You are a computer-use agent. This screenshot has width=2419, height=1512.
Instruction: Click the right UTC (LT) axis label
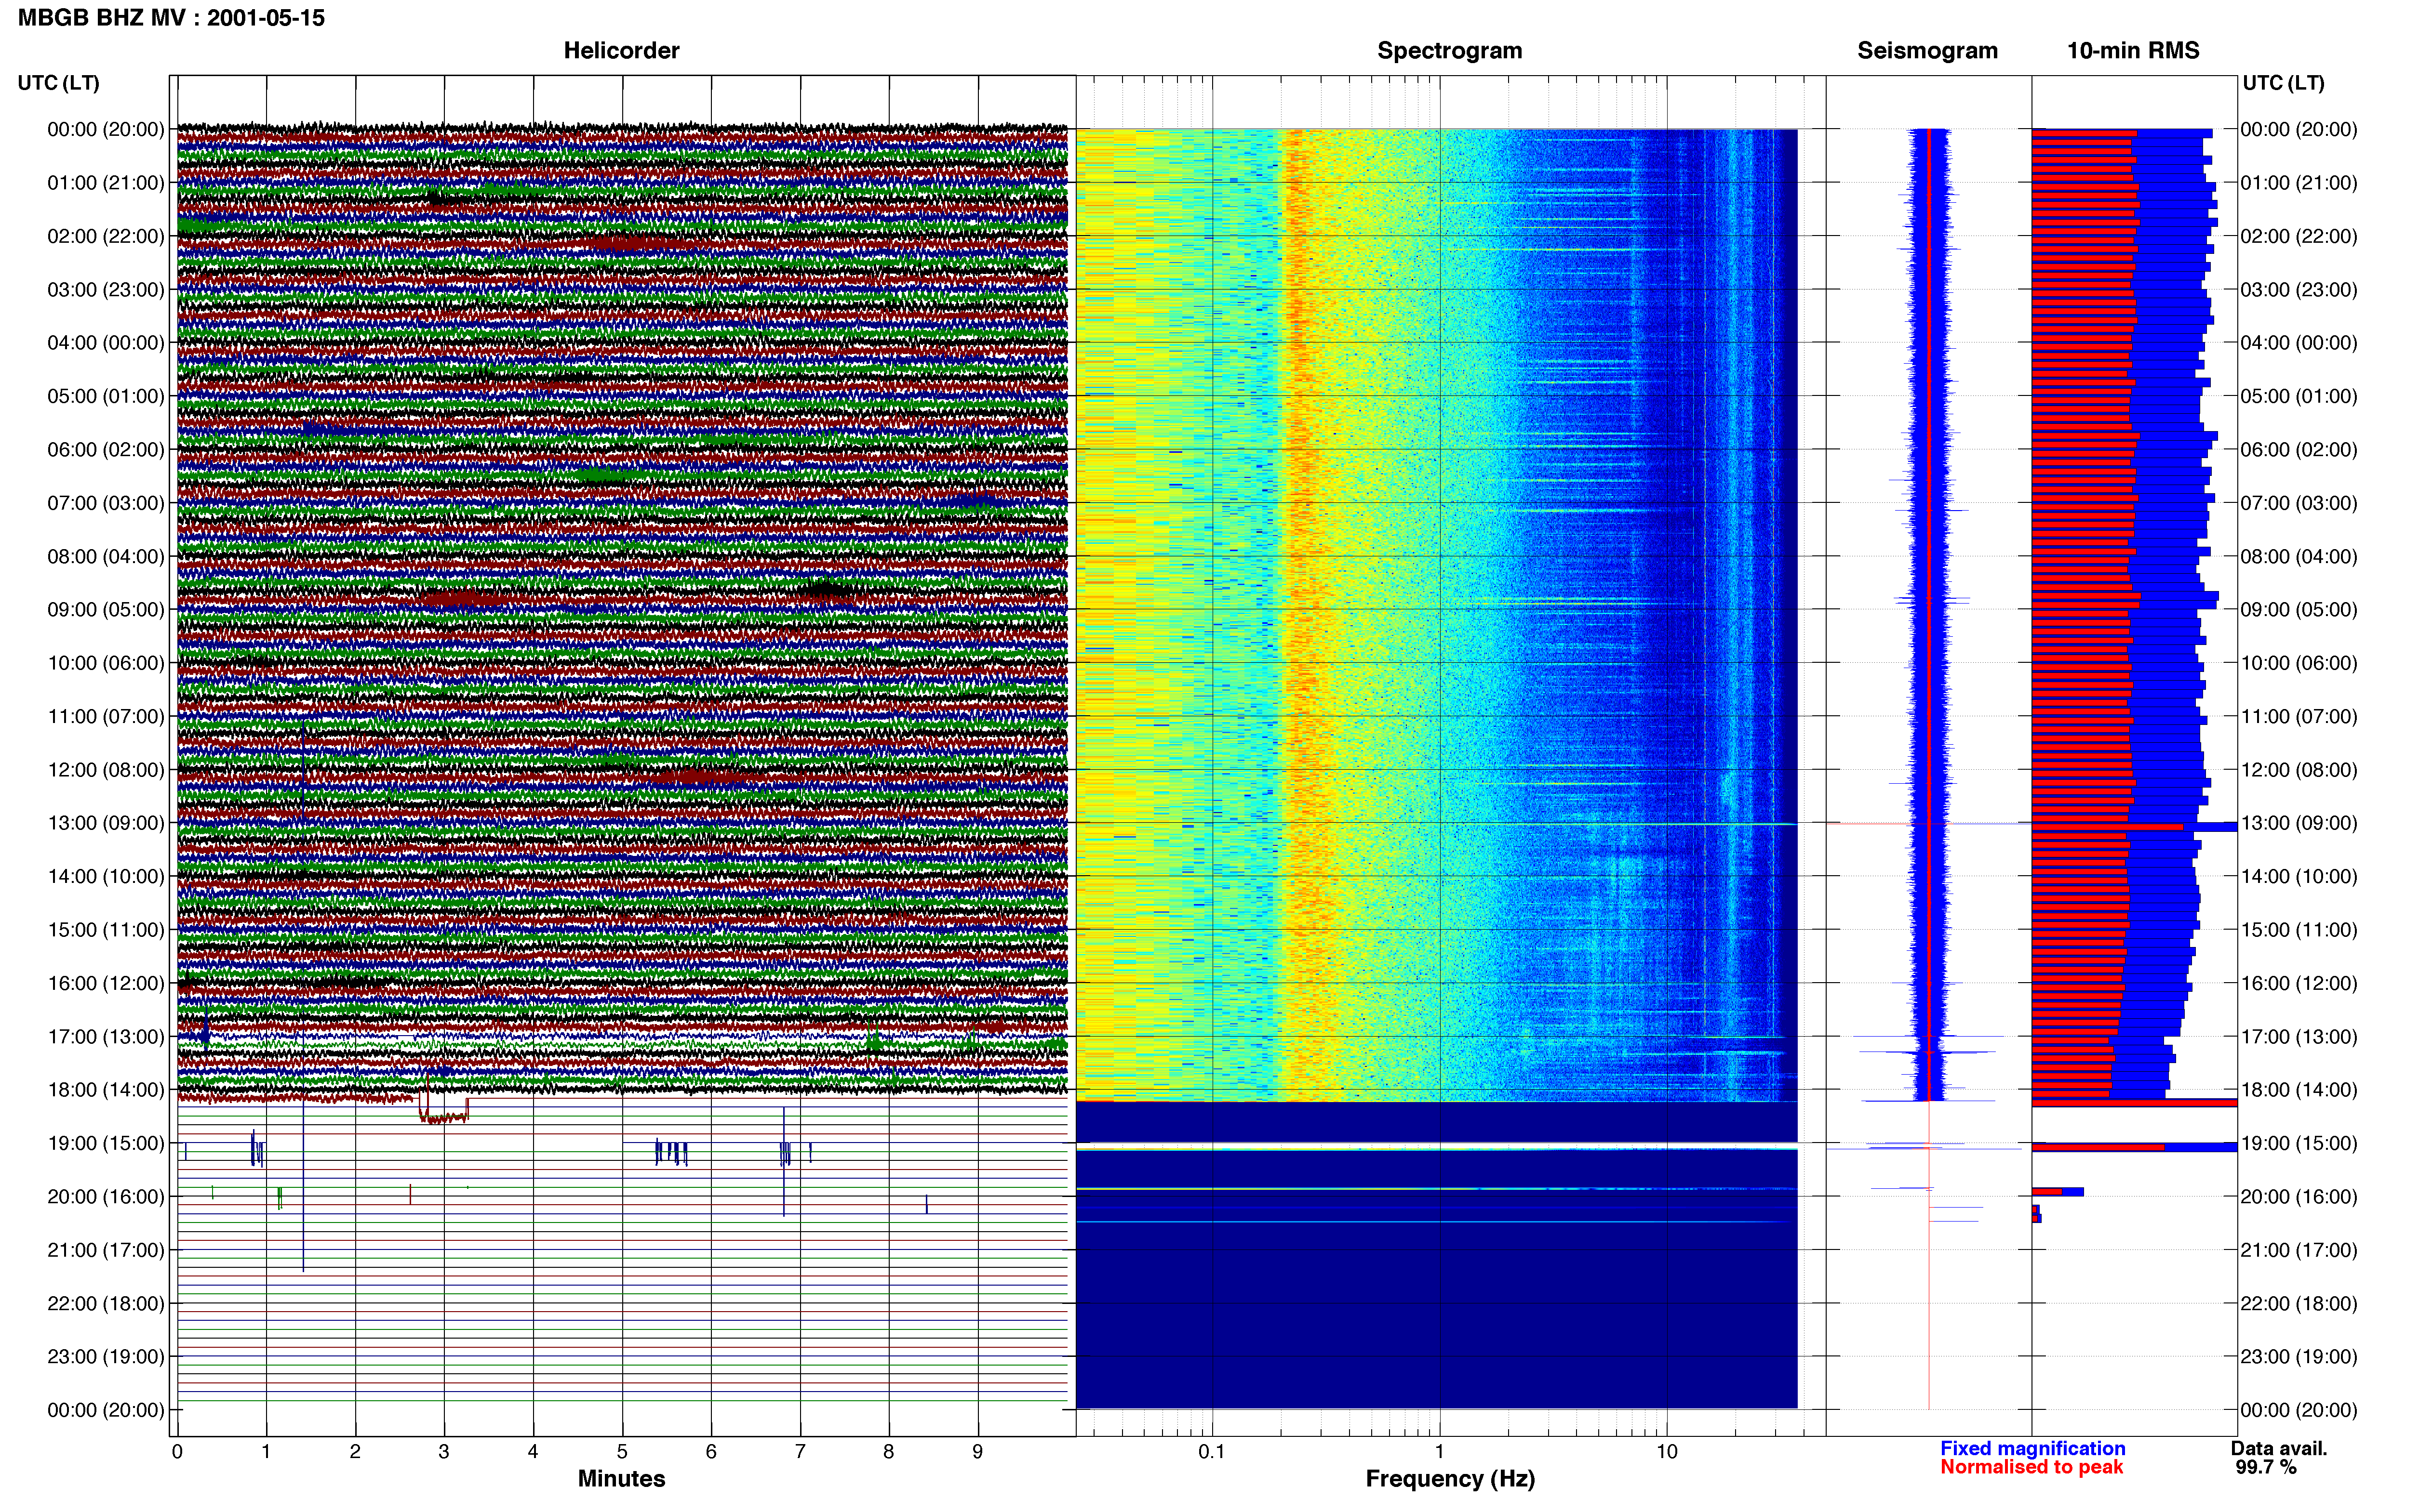[2283, 83]
